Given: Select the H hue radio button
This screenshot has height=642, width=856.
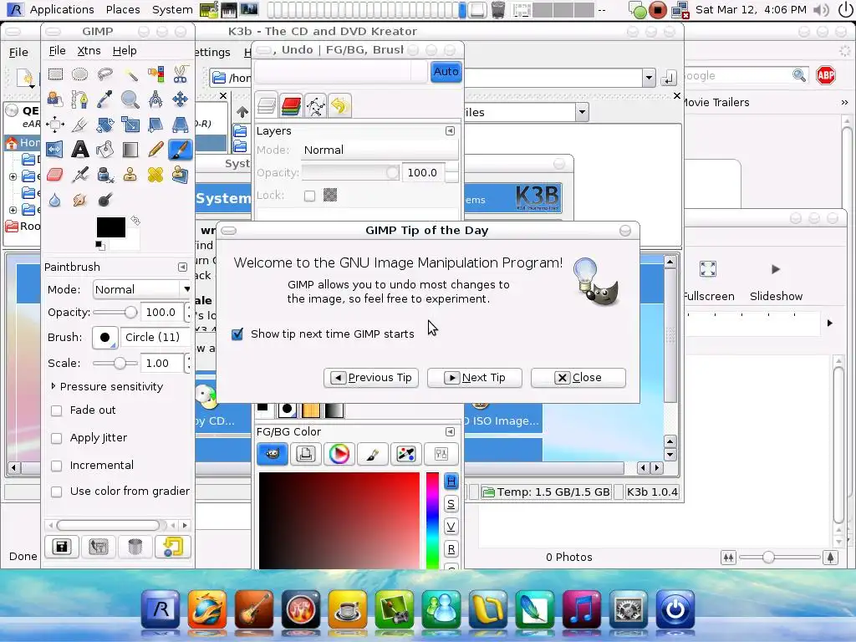Looking at the screenshot, I should click(451, 481).
